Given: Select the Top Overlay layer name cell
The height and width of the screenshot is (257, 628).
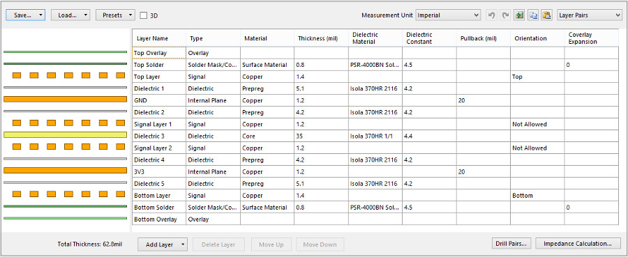Looking at the screenshot, I should point(159,53).
